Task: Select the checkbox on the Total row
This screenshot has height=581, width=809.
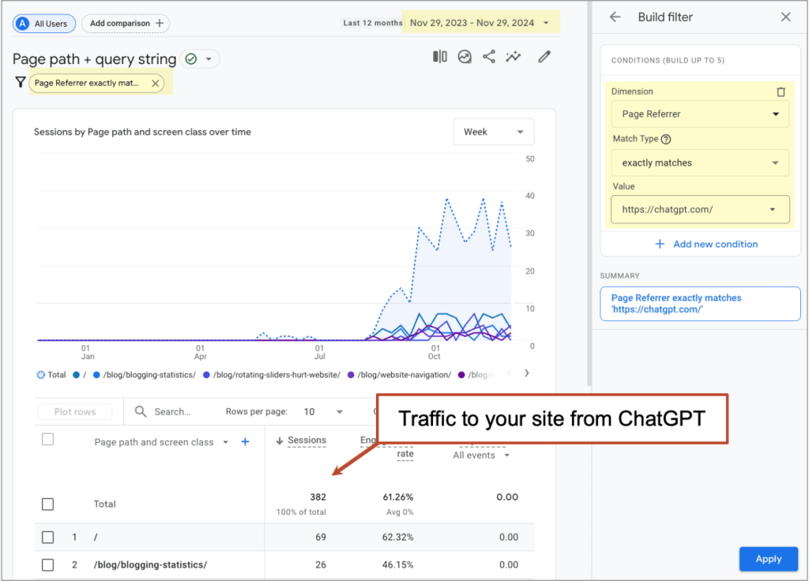Action: [47, 504]
